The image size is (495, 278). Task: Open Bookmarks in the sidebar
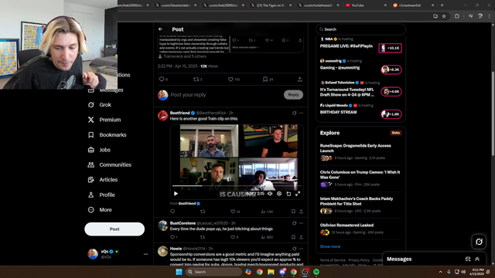(107, 135)
